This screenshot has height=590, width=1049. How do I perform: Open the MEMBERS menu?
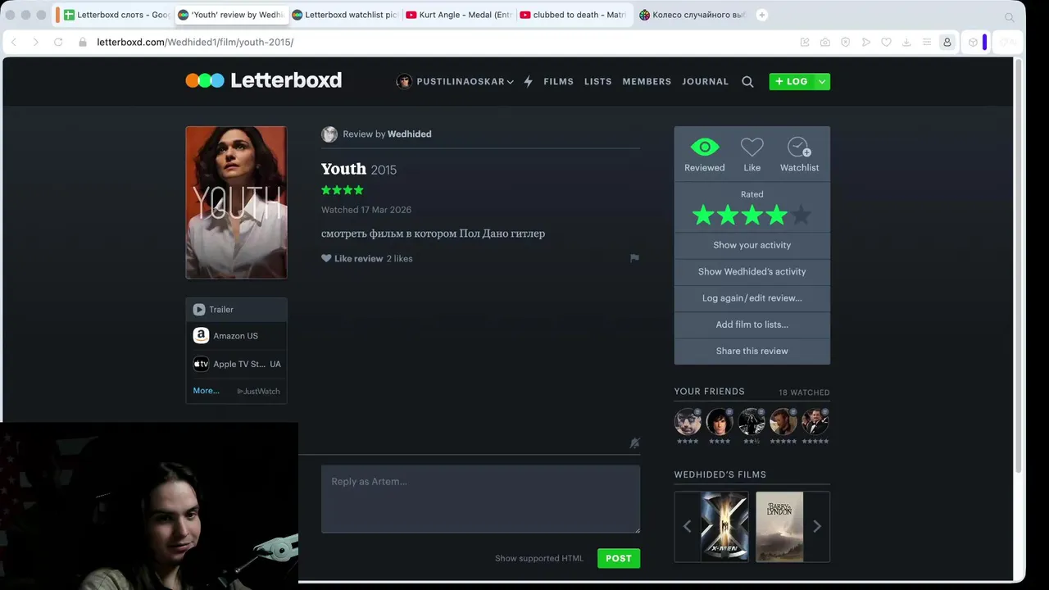(647, 81)
